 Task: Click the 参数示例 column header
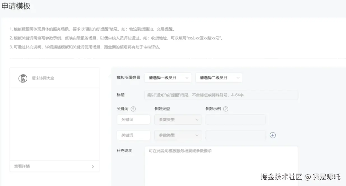[x=213, y=109]
